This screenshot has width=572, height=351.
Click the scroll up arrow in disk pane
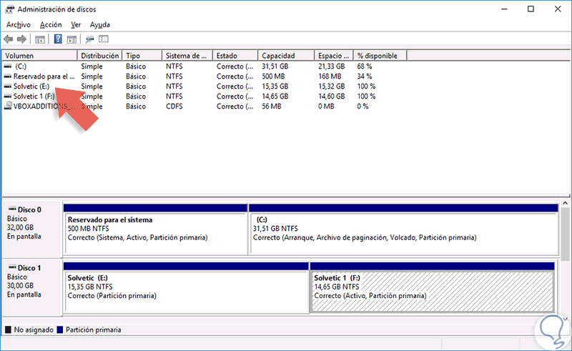pos(565,203)
